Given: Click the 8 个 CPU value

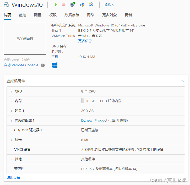Looking at the screenshot, I should [x=88, y=91].
